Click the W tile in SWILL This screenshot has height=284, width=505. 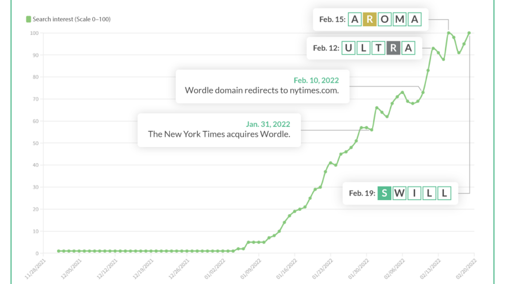tap(400, 193)
